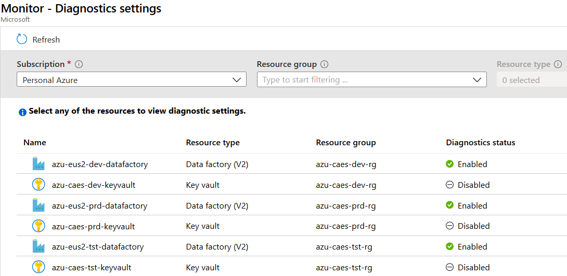This screenshot has height=276, width=567.
Task: Click the Refresh button label
Action: tap(46, 39)
